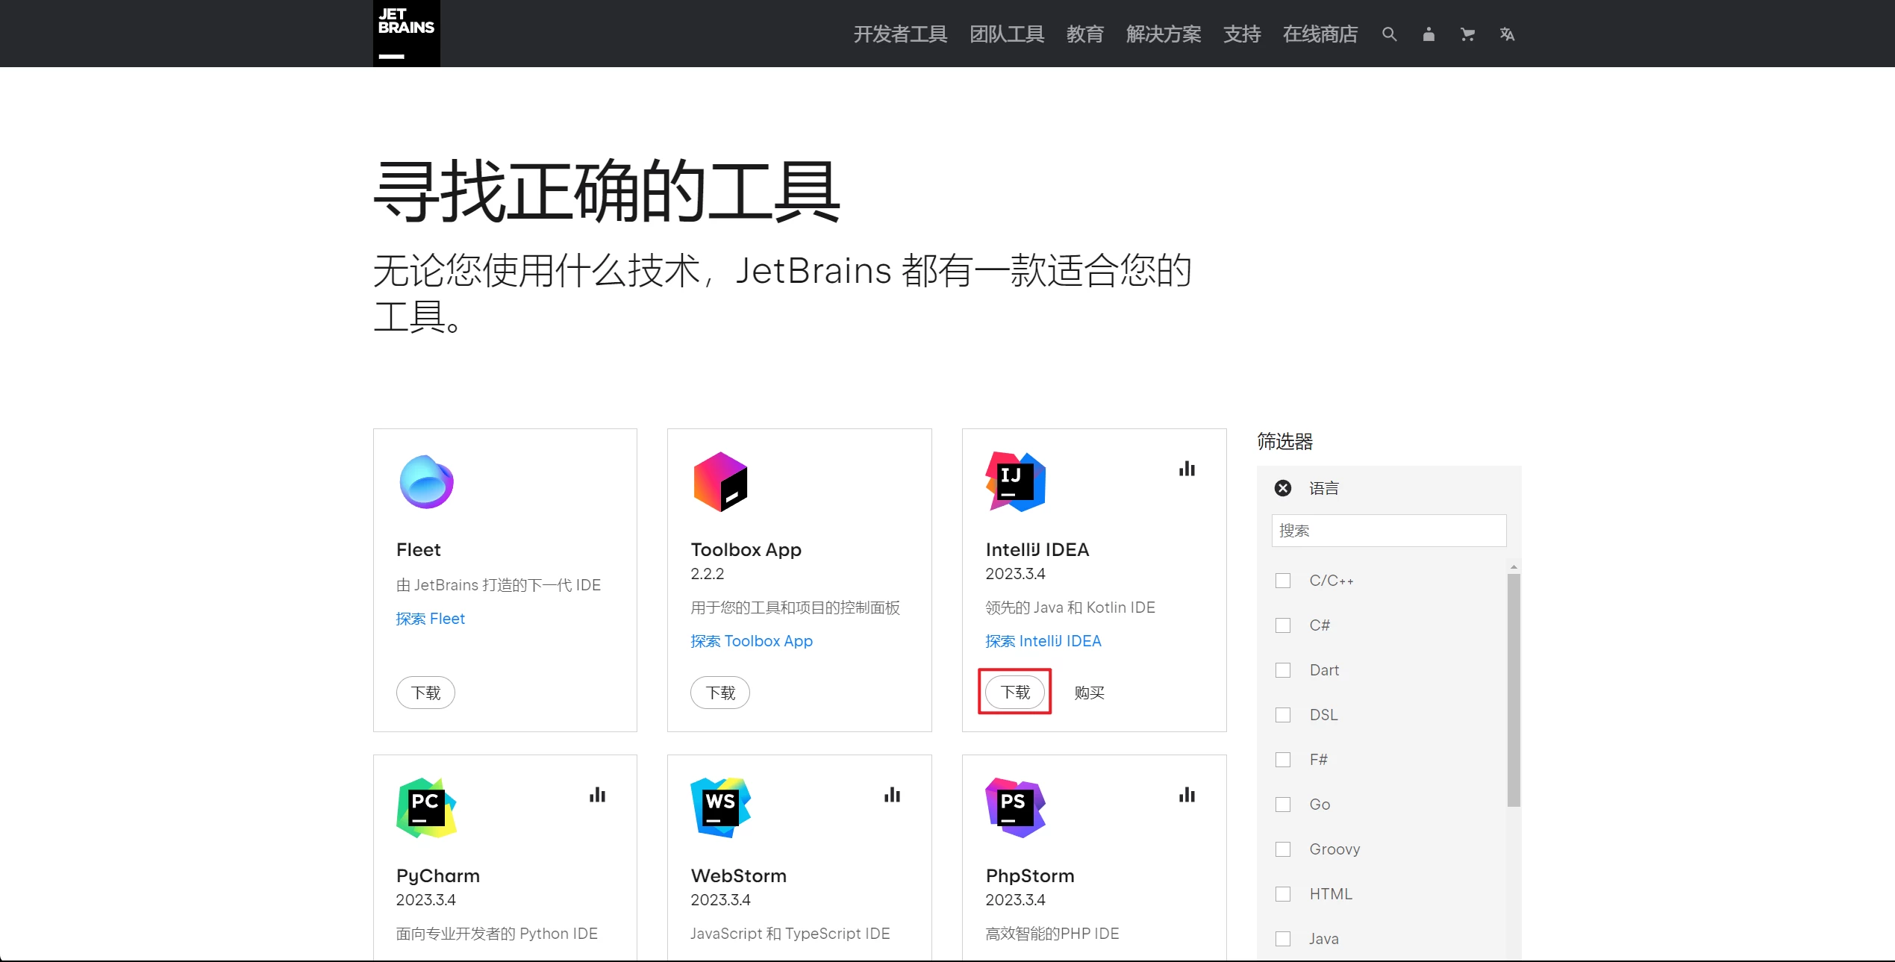This screenshot has width=1895, height=962.
Task: Click compare chart icon on PyCharm card
Action: click(597, 795)
